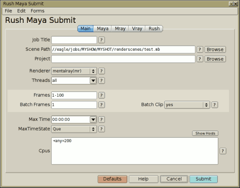Click the help icon beside Threads
This screenshot has height=188, width=240.
[x=101, y=81]
